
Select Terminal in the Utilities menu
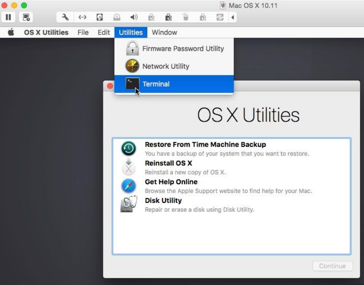pos(174,84)
